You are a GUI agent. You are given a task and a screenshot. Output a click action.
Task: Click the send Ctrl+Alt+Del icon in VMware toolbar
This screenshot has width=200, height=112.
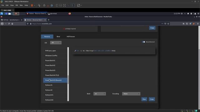(x=39, y=5)
